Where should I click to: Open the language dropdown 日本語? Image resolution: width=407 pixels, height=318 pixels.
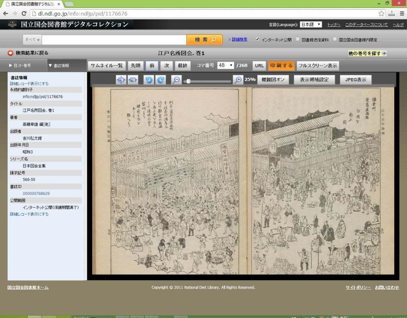pyautogui.click(x=311, y=24)
